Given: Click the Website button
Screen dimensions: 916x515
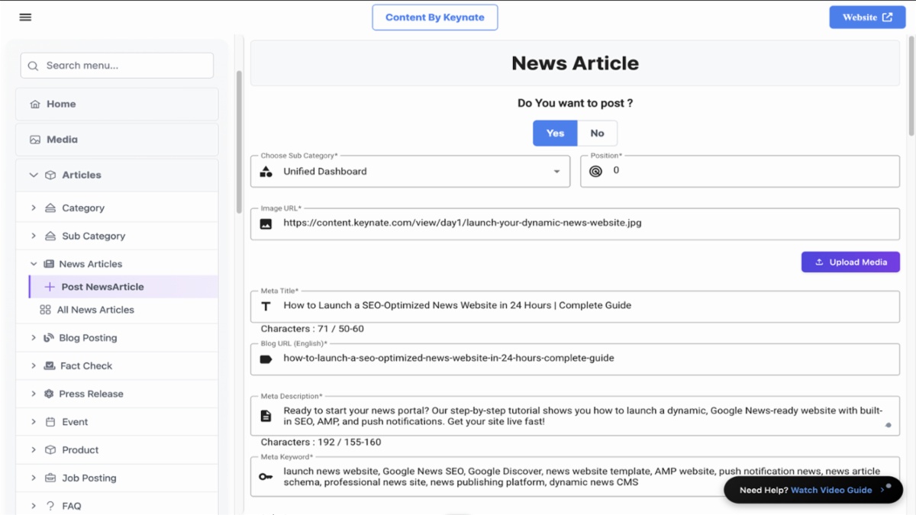Looking at the screenshot, I should pyautogui.click(x=867, y=17).
